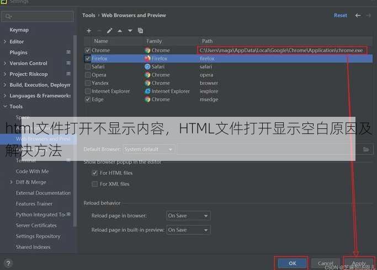The height and width of the screenshot is (270, 377).
Task: Click the folder browse icon for default browser path
Action: tap(366, 149)
